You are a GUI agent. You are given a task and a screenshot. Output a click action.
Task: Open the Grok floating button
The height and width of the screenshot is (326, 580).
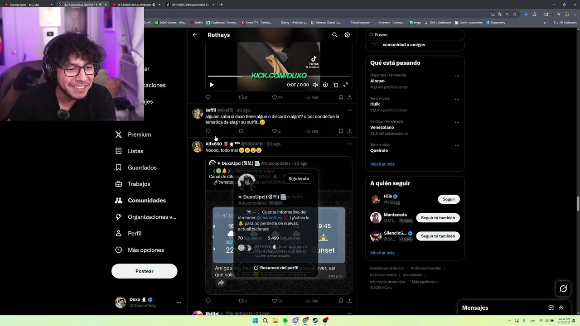tap(563, 288)
